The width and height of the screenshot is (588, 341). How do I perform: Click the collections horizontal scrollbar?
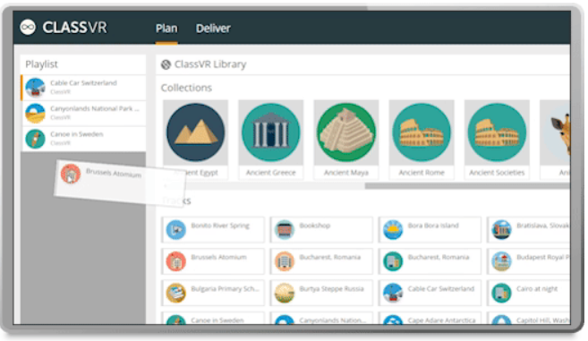pyautogui.click(x=467, y=185)
